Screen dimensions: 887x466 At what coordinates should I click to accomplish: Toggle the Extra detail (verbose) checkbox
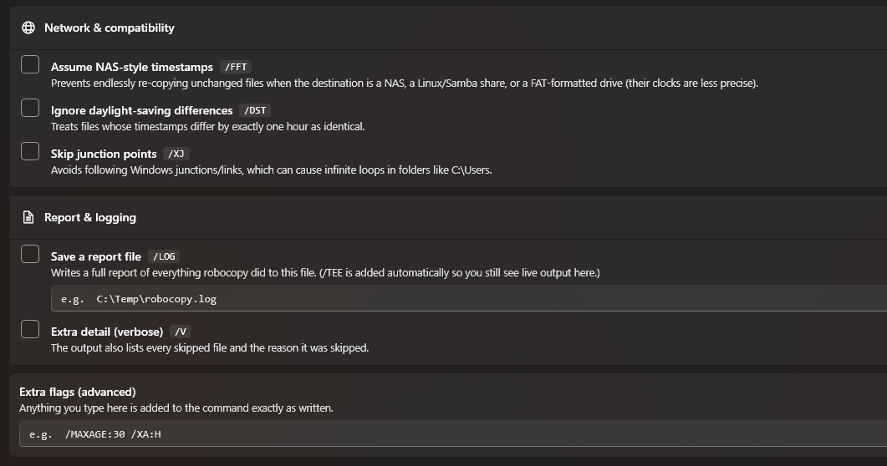pyautogui.click(x=30, y=329)
